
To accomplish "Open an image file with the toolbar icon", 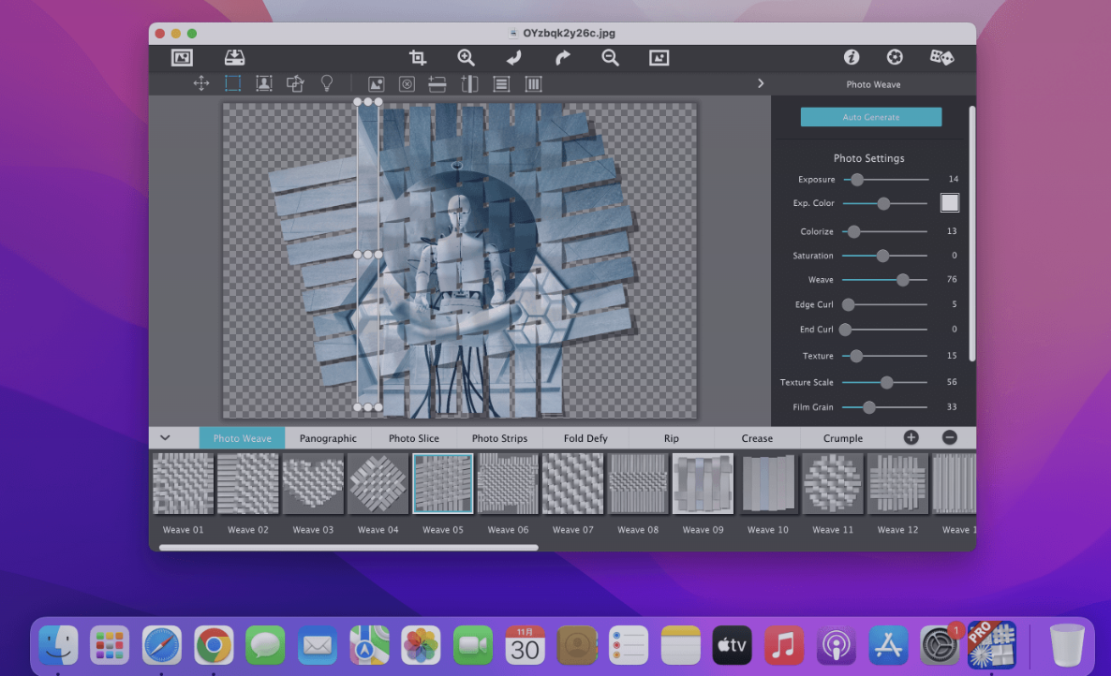I will coord(182,58).
